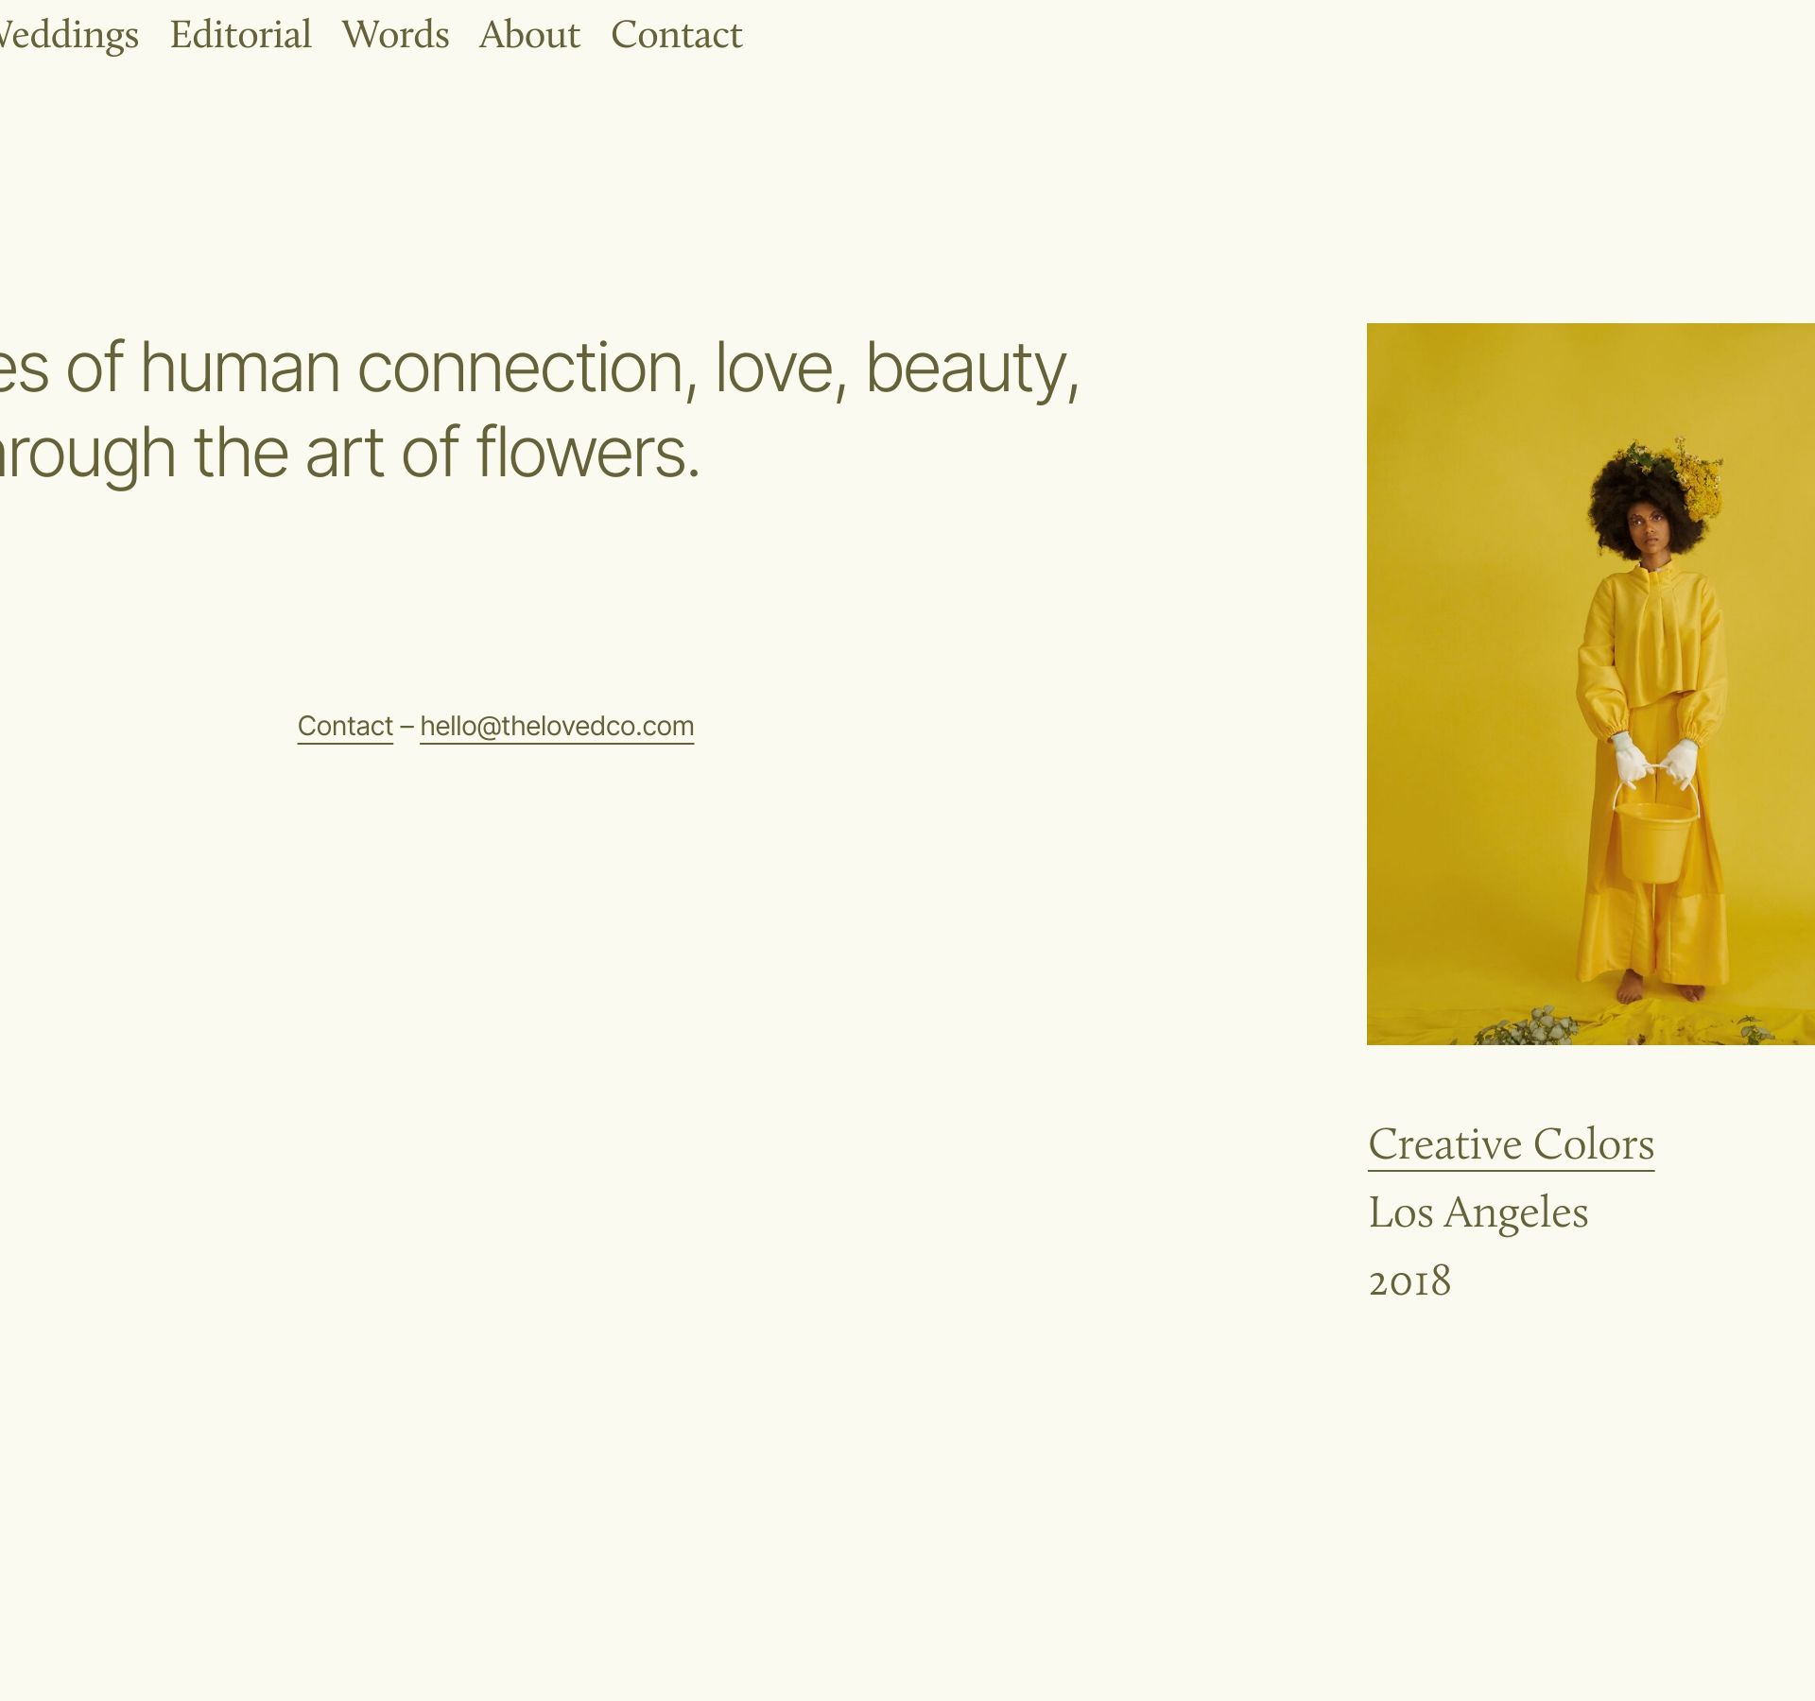Viewport: 1815px width, 1701px height.
Task: Click the words 'human connection,' in headline
Action: point(419,369)
